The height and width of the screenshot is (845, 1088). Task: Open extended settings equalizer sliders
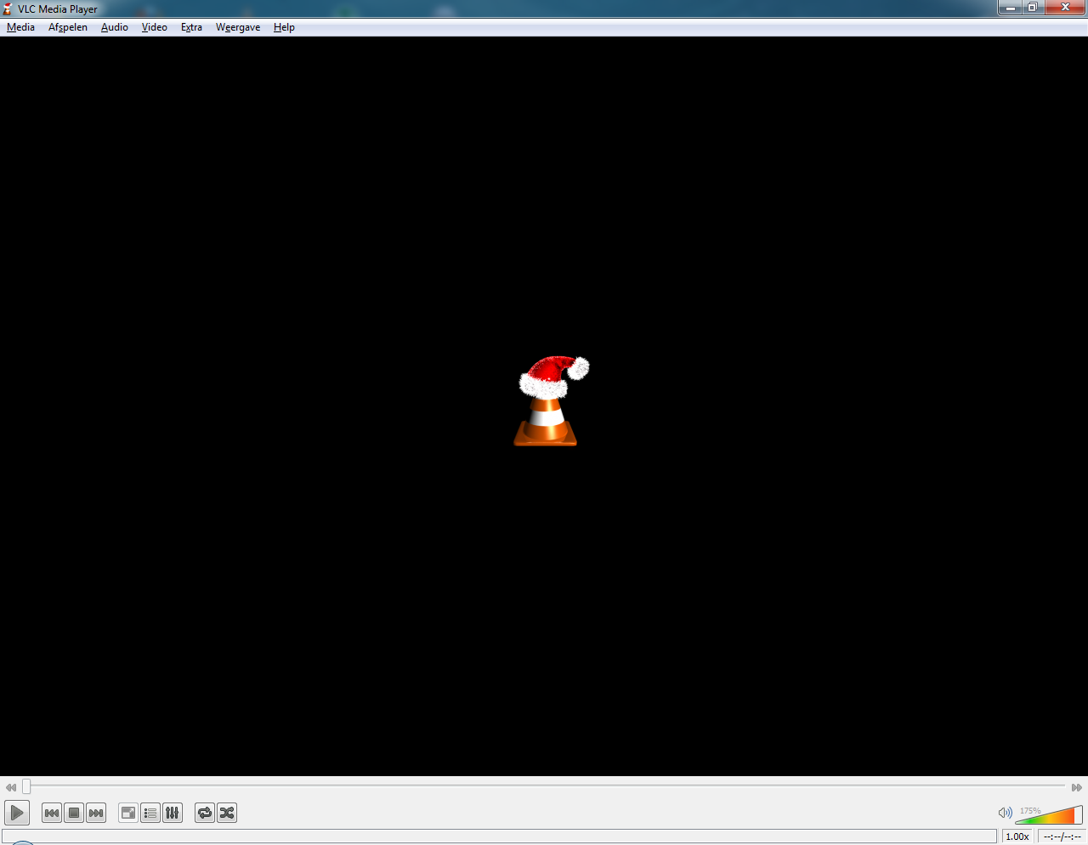pos(173,813)
